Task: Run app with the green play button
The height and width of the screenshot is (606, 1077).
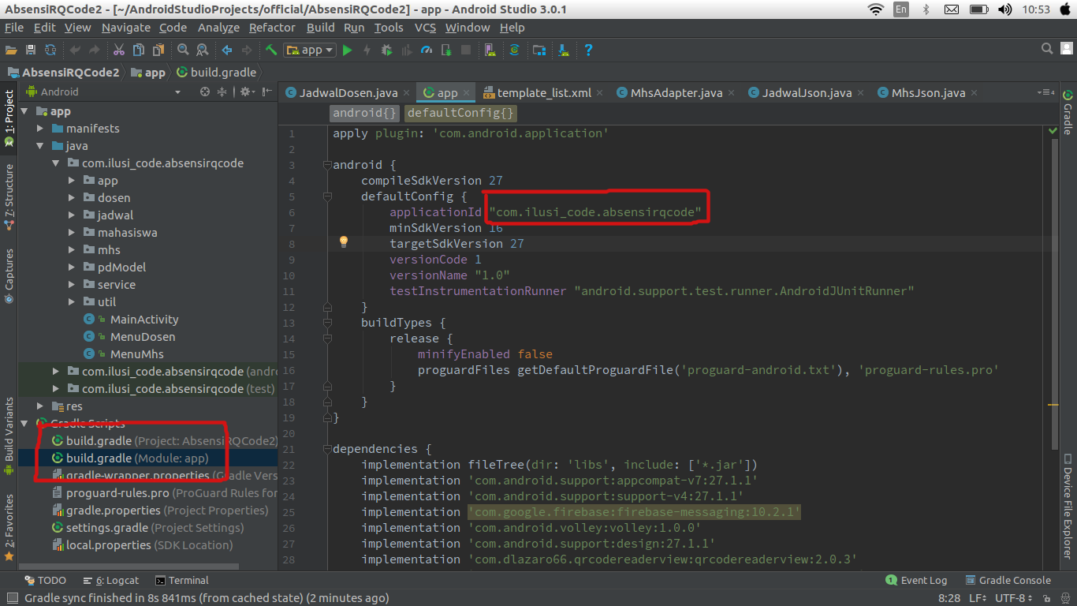Action: click(x=347, y=50)
